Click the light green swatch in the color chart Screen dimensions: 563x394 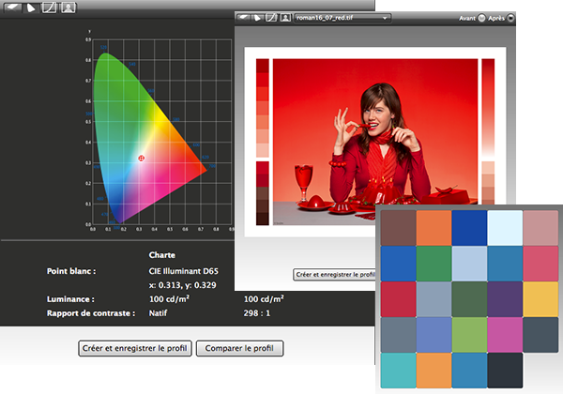469,335
